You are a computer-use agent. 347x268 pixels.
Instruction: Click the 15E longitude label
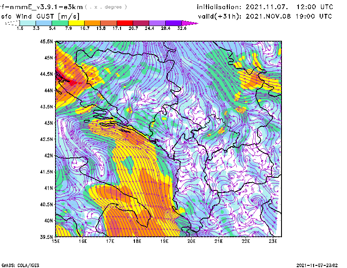[56, 241]
